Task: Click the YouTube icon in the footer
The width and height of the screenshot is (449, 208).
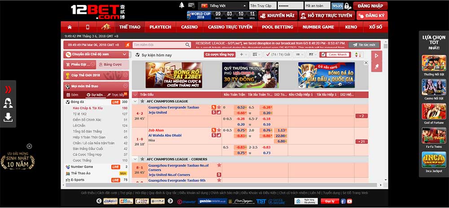Action: (x=349, y=201)
